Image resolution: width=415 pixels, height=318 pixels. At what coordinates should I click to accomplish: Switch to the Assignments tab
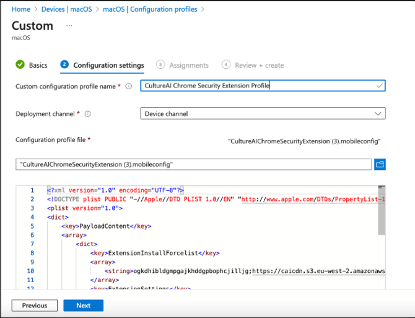pyautogui.click(x=188, y=65)
